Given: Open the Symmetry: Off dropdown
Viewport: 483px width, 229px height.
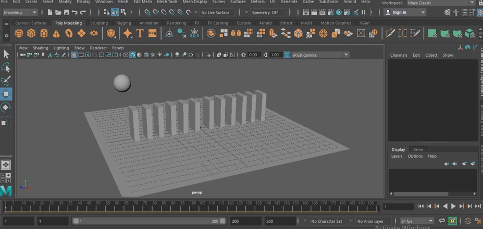Looking at the screenshot, I should [x=268, y=12].
